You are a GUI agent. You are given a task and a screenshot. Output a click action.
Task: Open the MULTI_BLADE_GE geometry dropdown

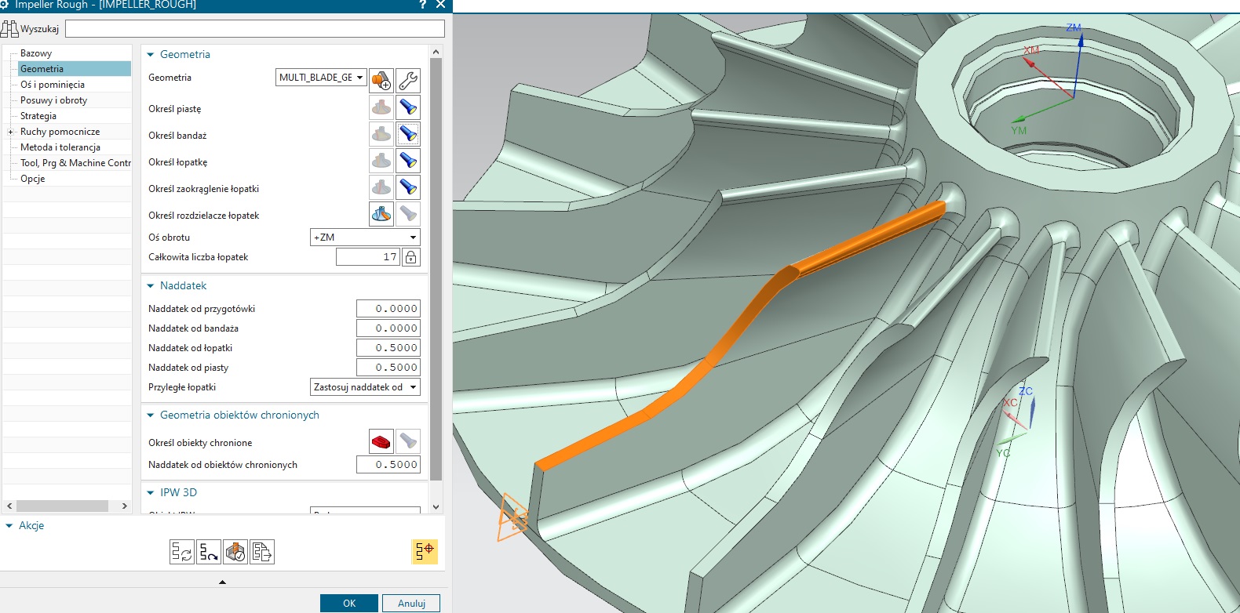(x=321, y=78)
